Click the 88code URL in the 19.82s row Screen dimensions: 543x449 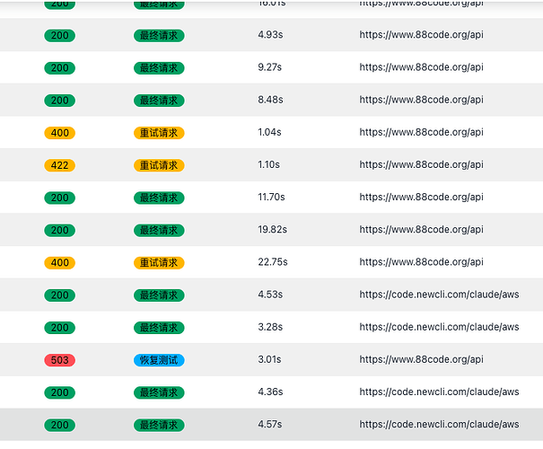(421, 230)
